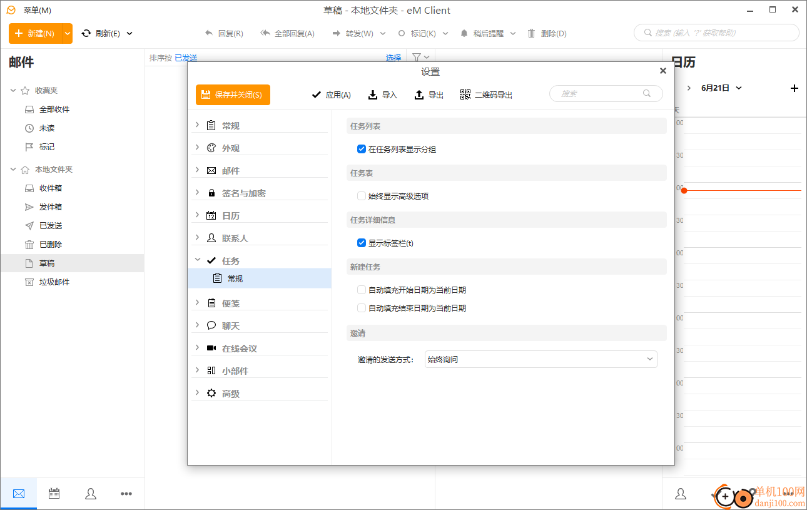This screenshot has height=510, width=807.
Task: Click the 刷新(E) refresh toolbar button
Action: point(101,33)
